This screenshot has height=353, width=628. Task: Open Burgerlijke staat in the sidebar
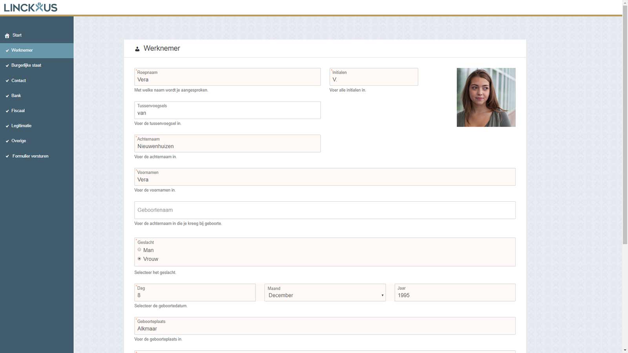tap(26, 66)
